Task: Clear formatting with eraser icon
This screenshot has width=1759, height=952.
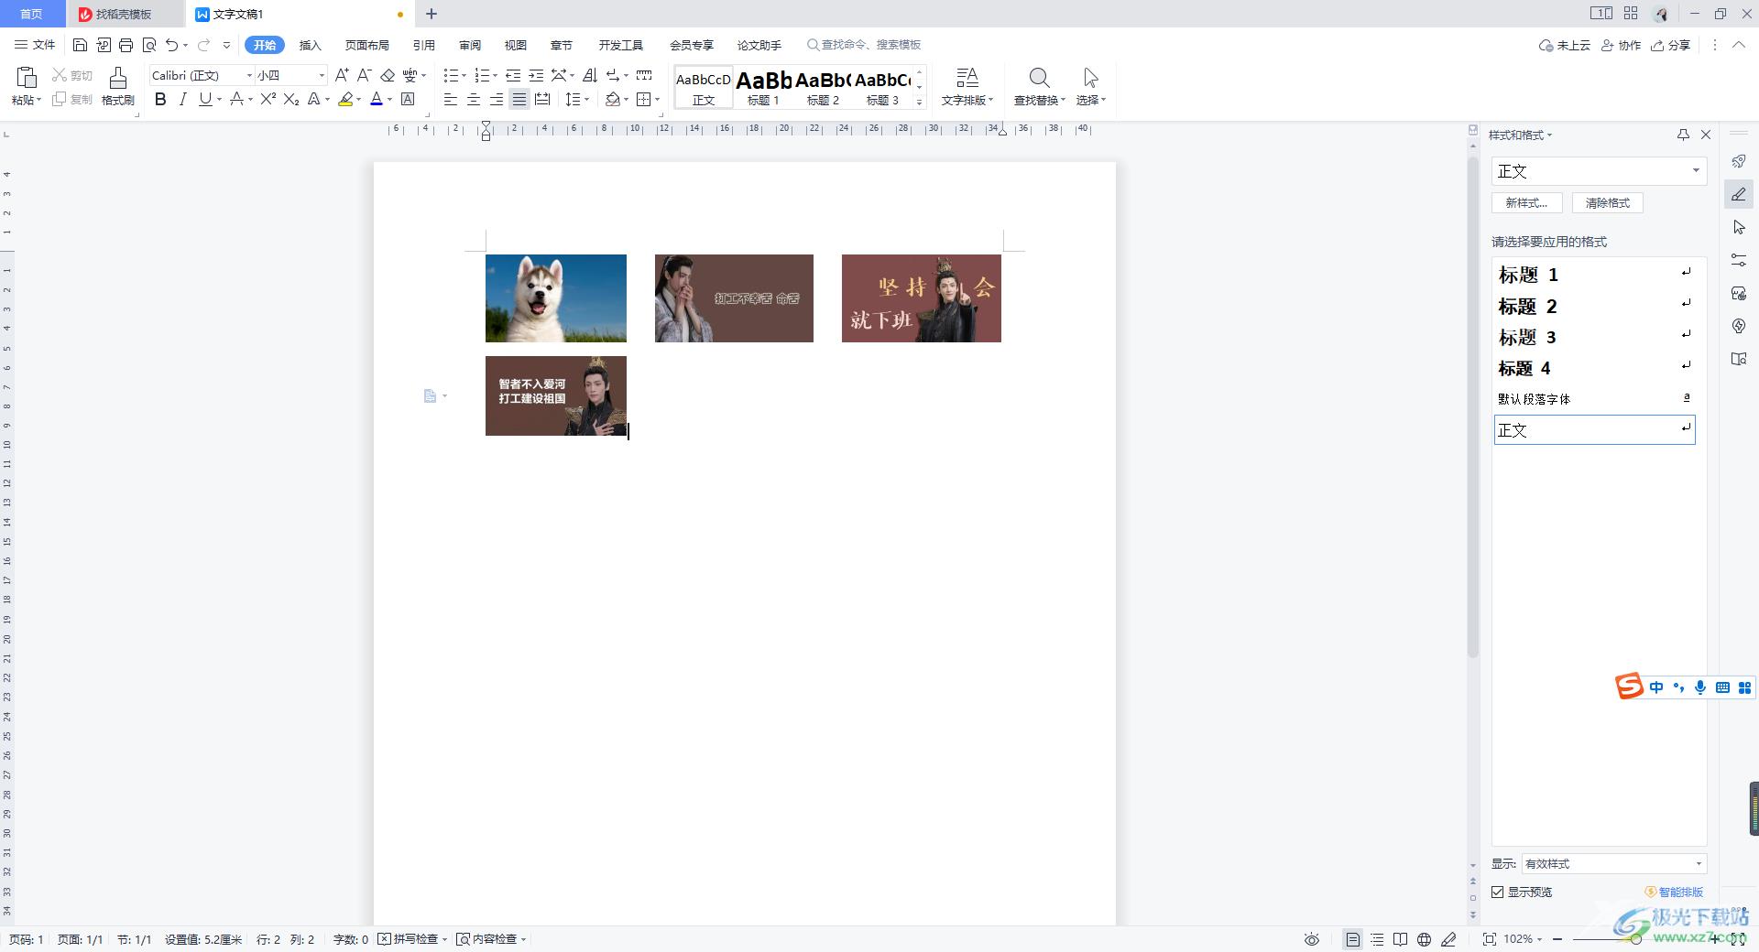Action: (x=388, y=75)
